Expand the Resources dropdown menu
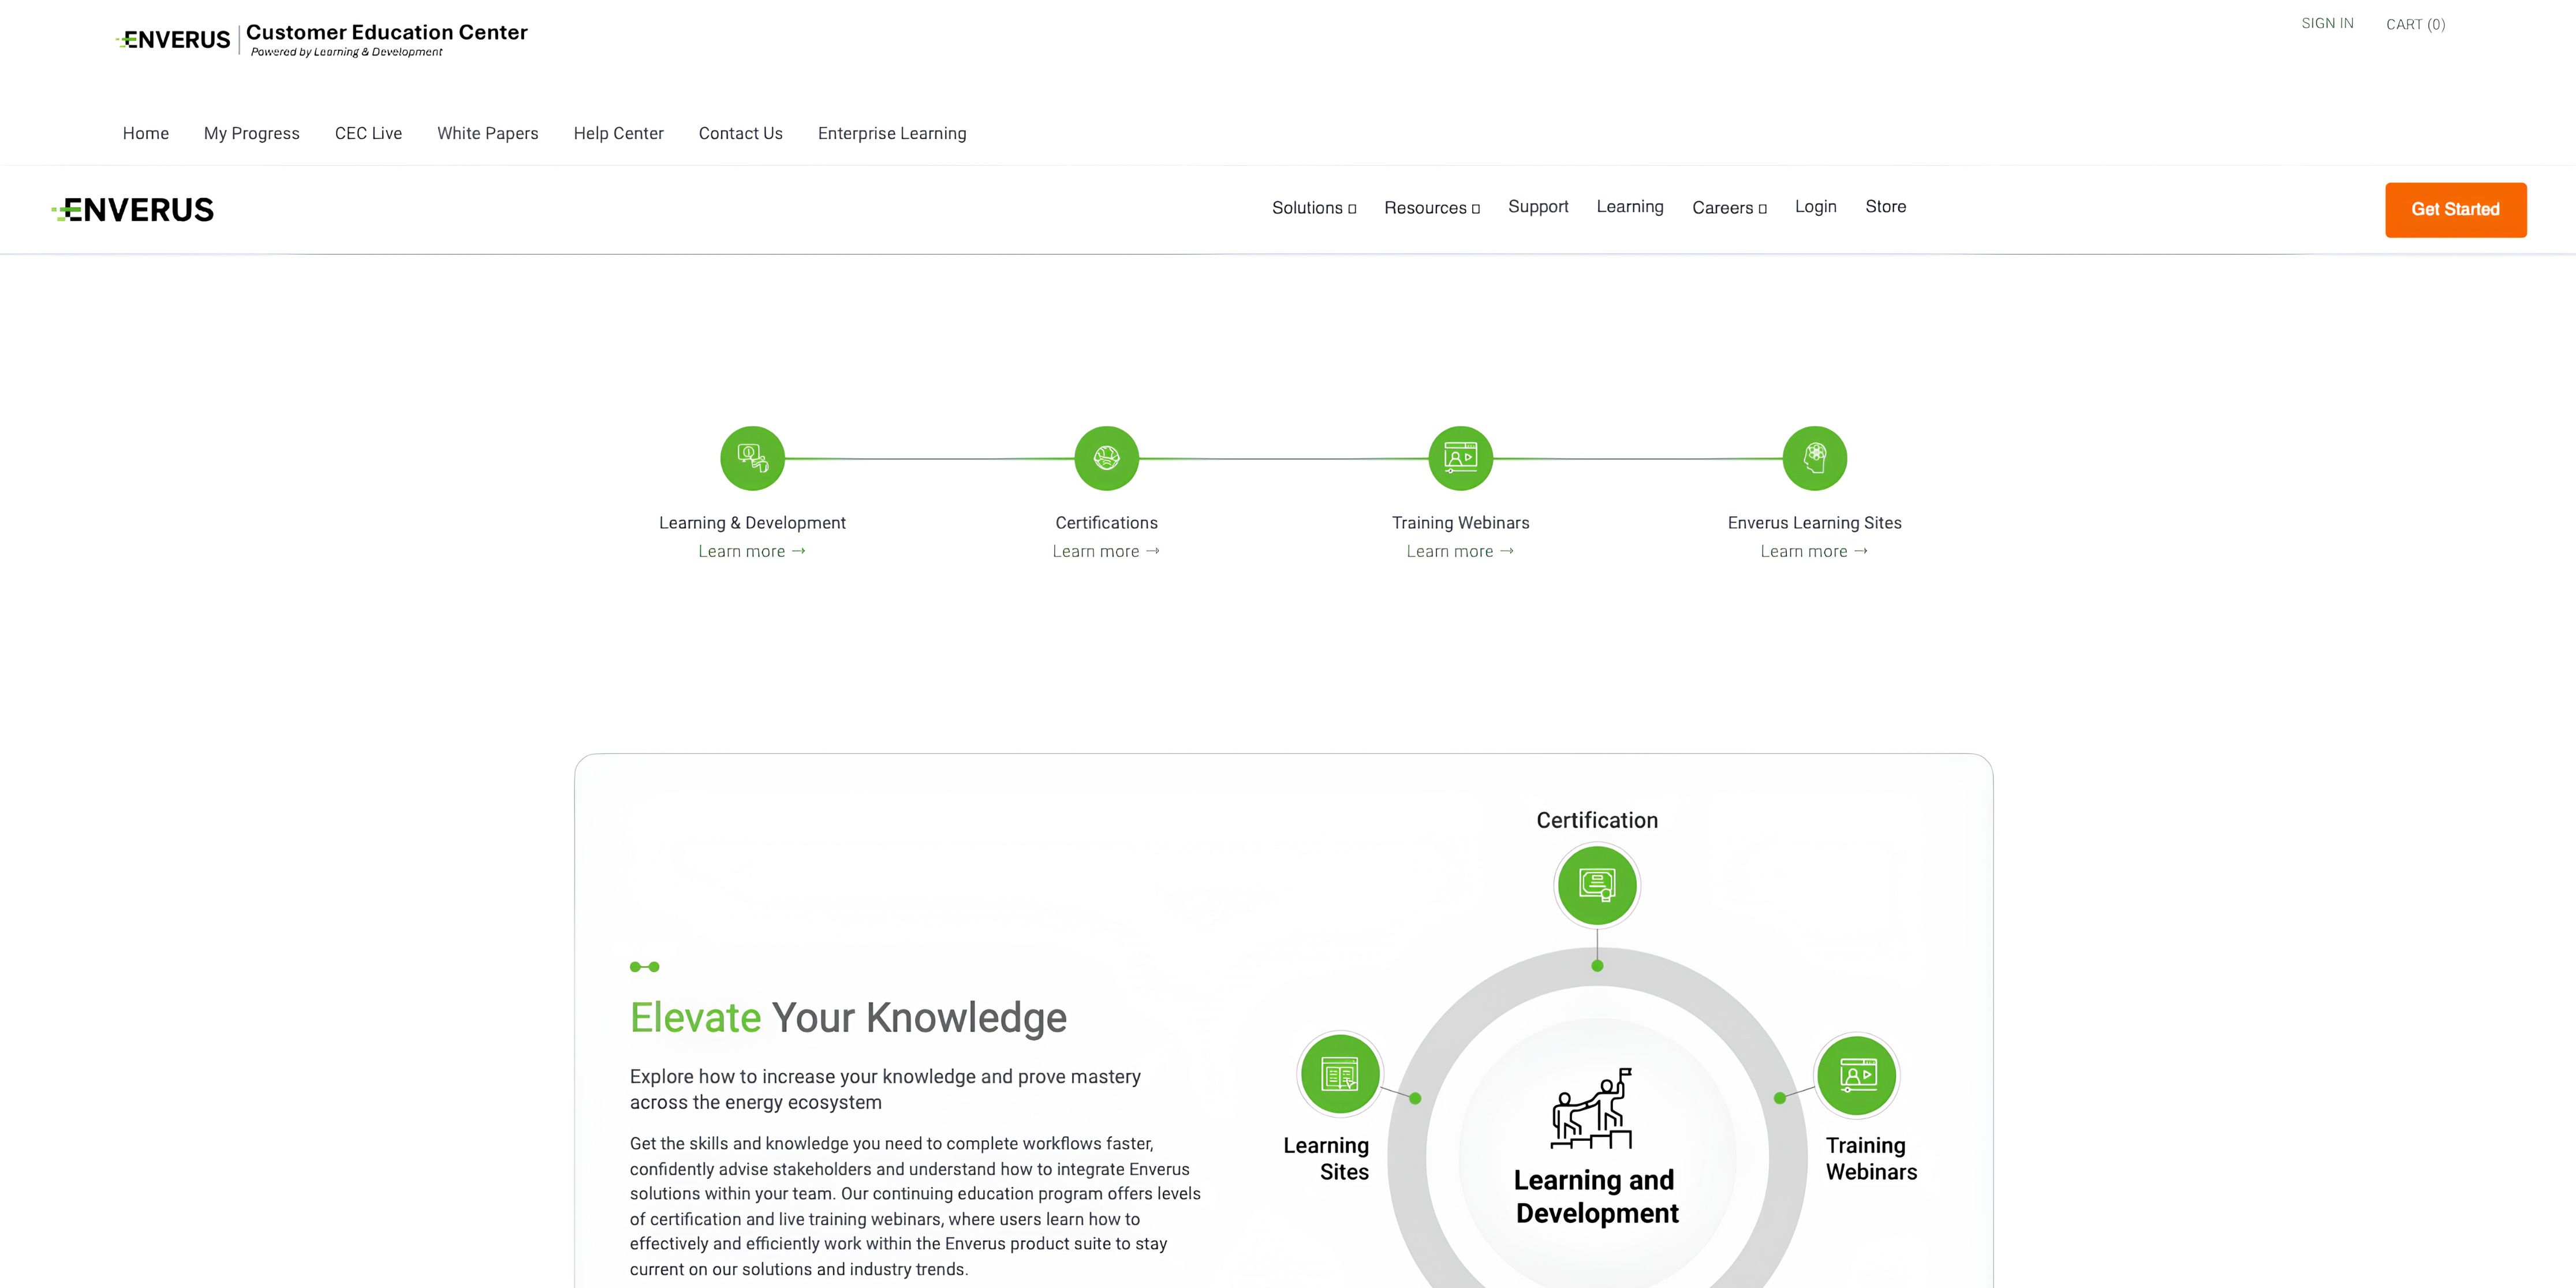Viewport: 2576px width, 1288px height. [x=1432, y=208]
